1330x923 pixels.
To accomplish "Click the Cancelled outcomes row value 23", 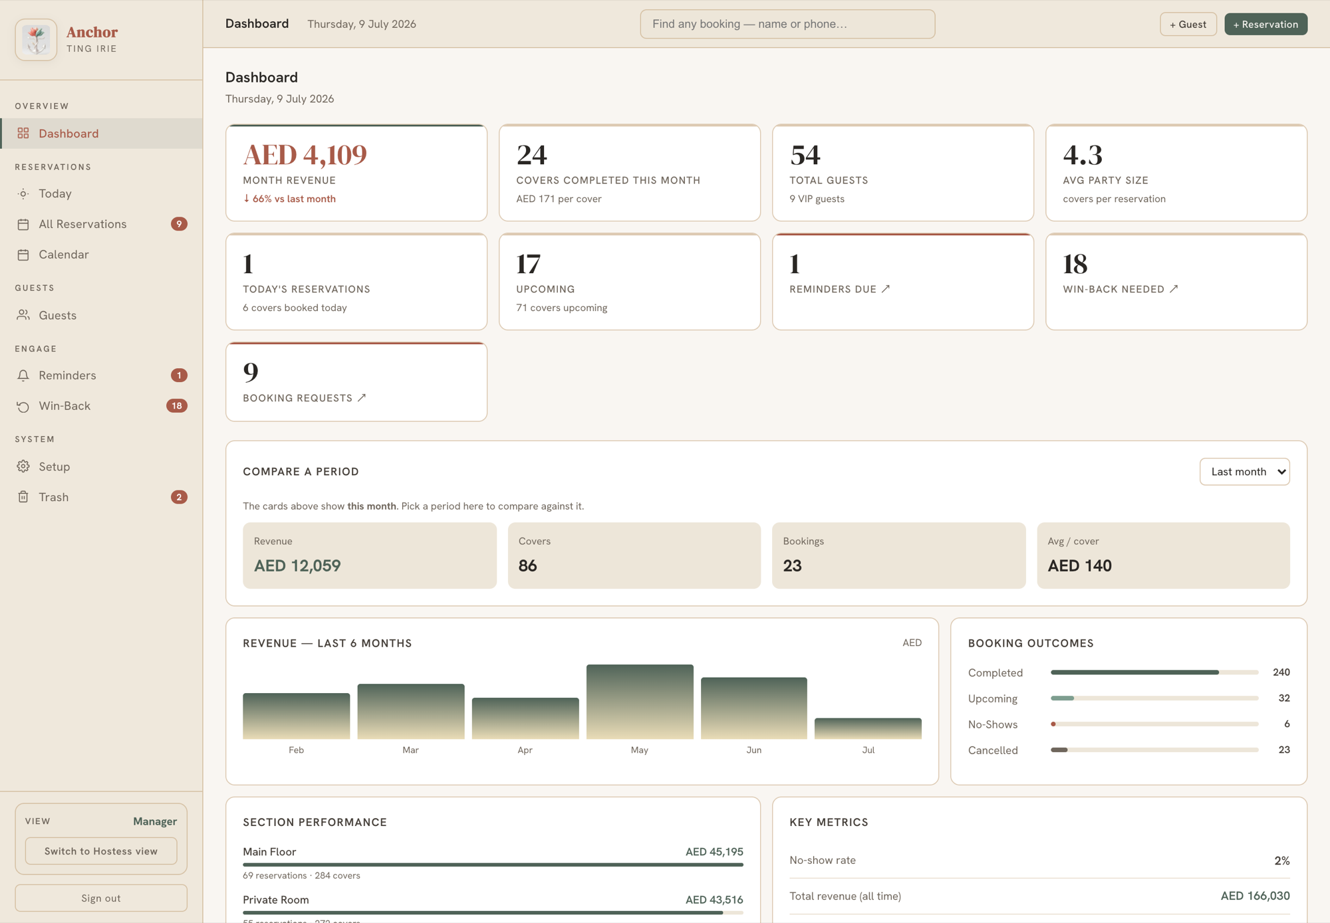I will click(1284, 750).
